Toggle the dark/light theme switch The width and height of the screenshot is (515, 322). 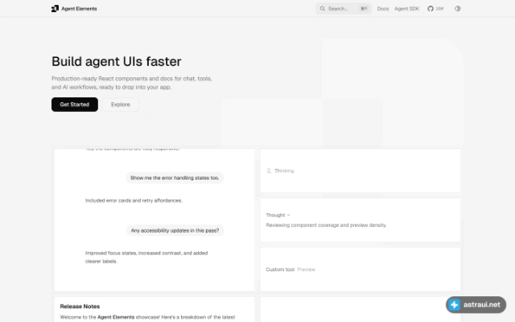(x=458, y=9)
